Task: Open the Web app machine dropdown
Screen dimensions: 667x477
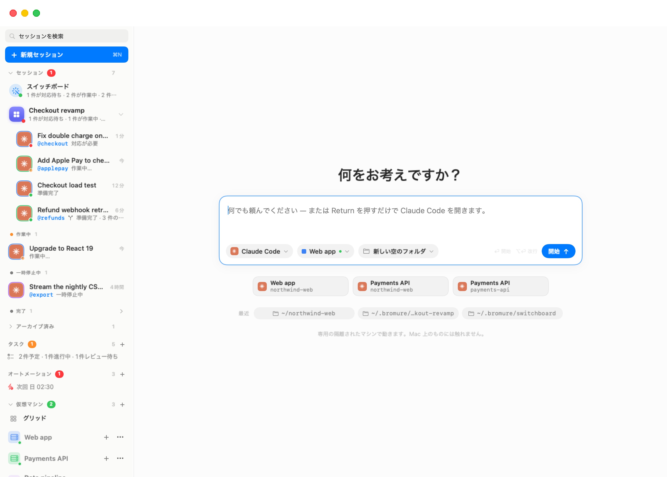Action: pyautogui.click(x=325, y=251)
